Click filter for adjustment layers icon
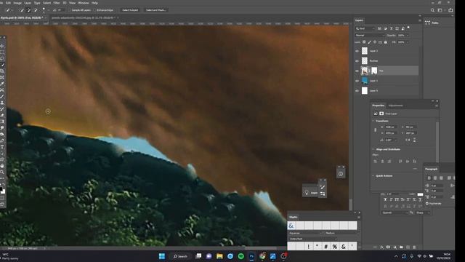 click(386, 28)
